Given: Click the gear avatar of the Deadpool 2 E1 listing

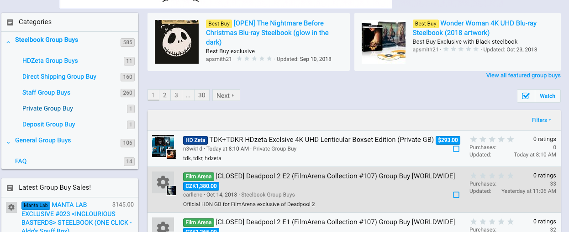Looking at the screenshot, I should click(163, 225).
